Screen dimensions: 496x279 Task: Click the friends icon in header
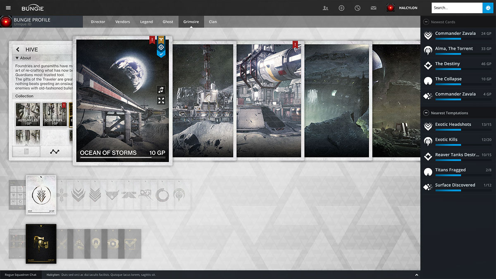325,8
